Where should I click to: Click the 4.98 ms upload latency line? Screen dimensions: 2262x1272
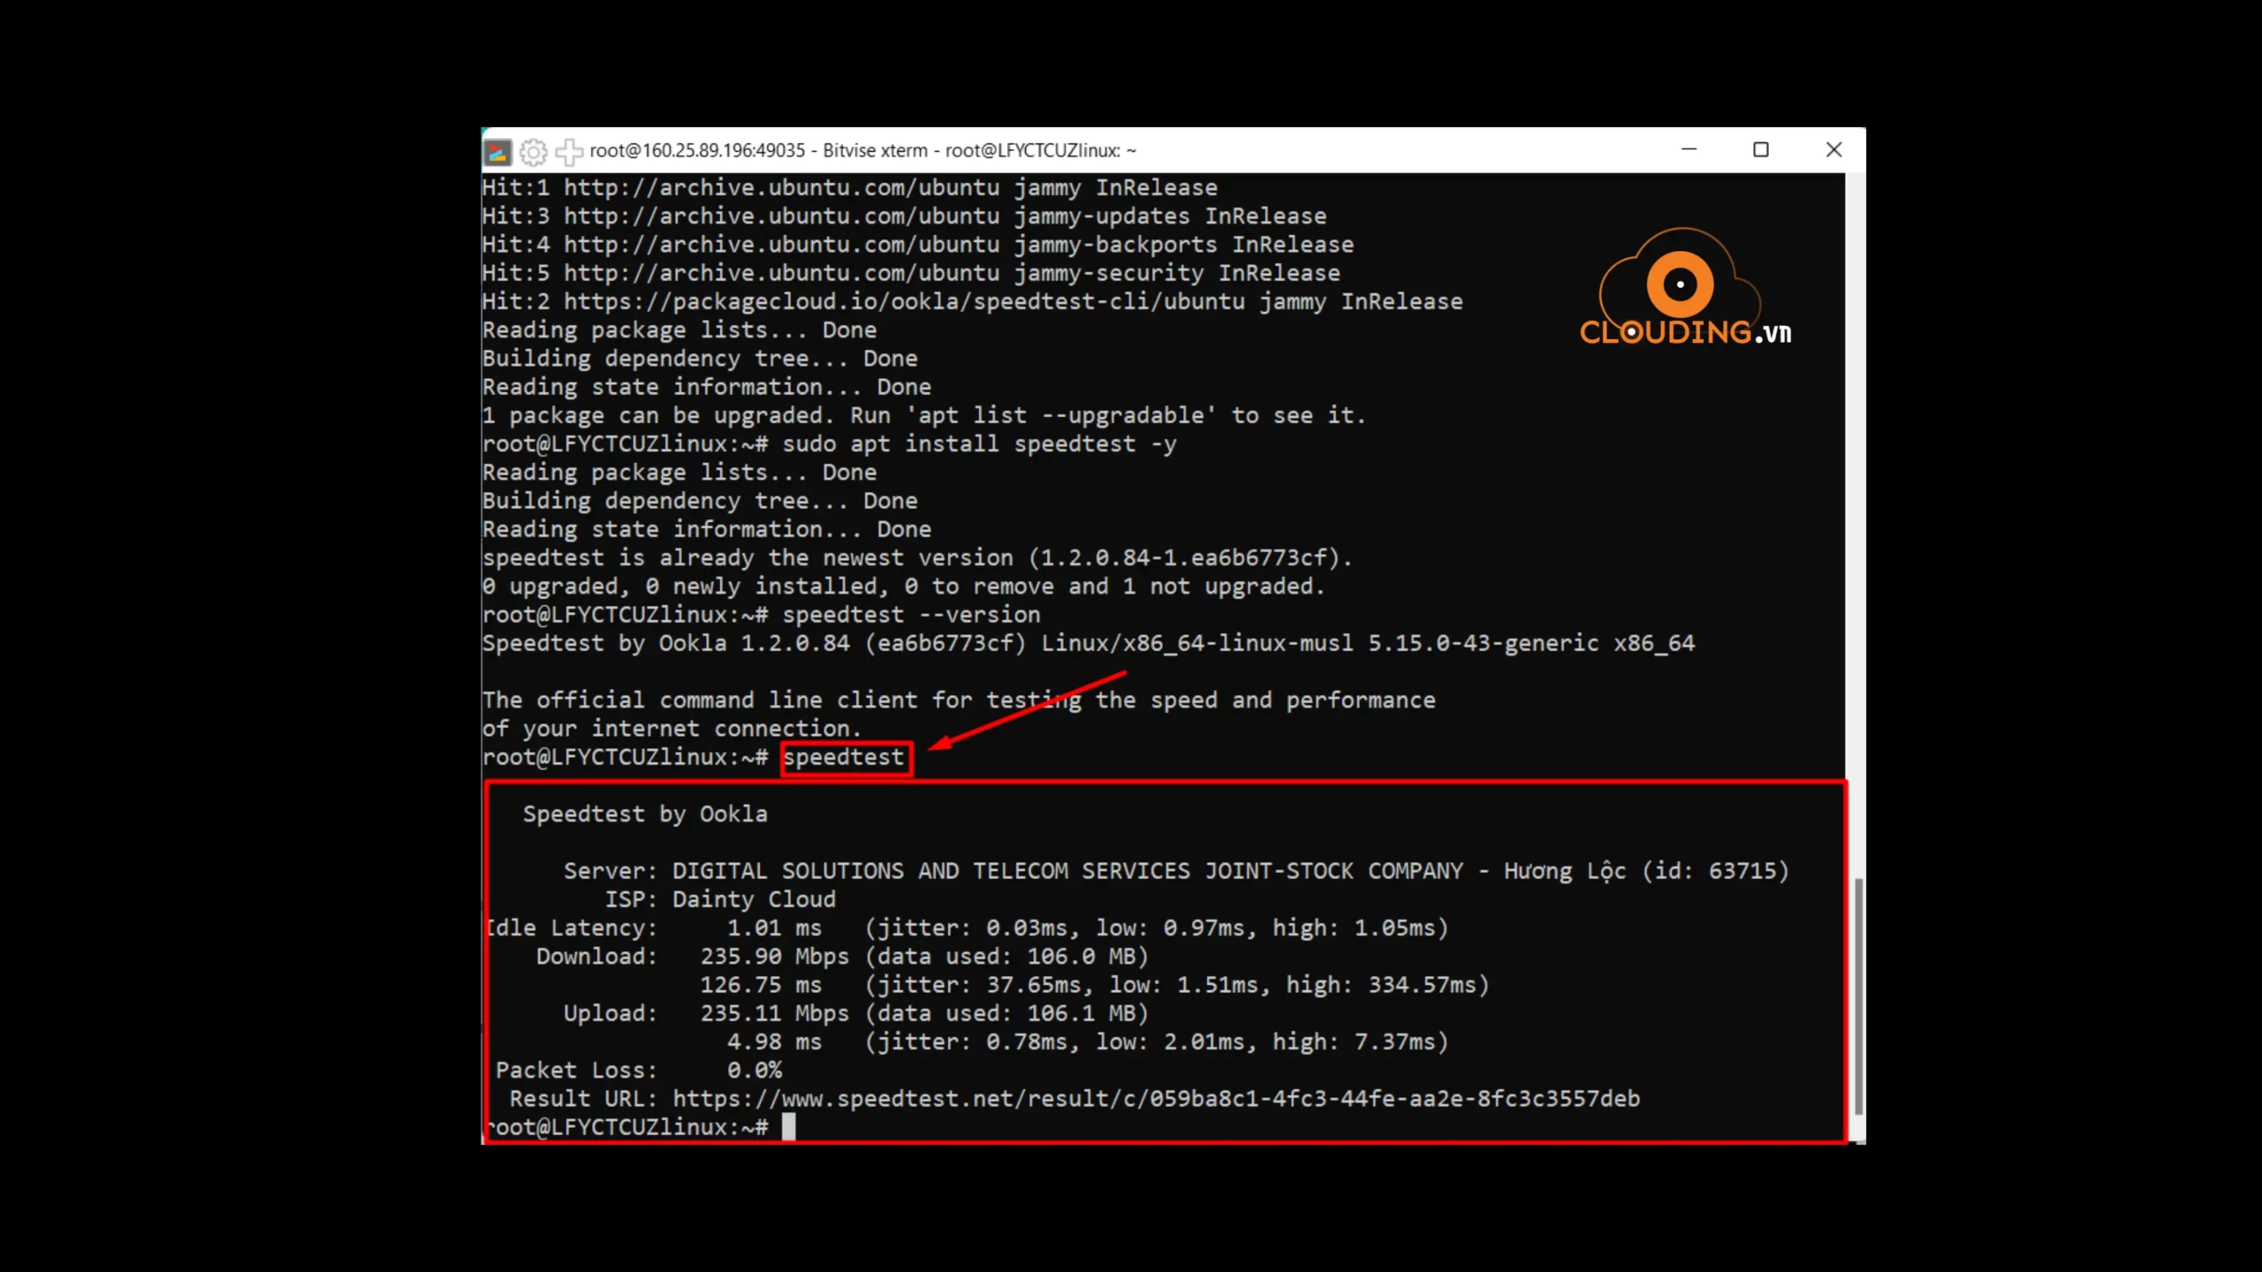(1088, 1041)
